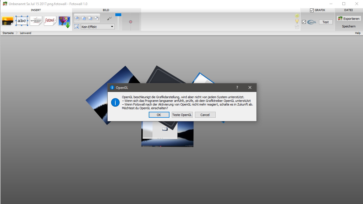This screenshot has height=204, width=363.
Task: Click the OpenGL logo
Action: (x=312, y=22)
